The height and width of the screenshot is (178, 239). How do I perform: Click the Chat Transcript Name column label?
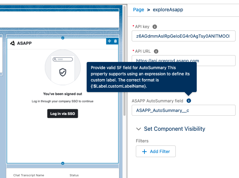tap(29, 175)
